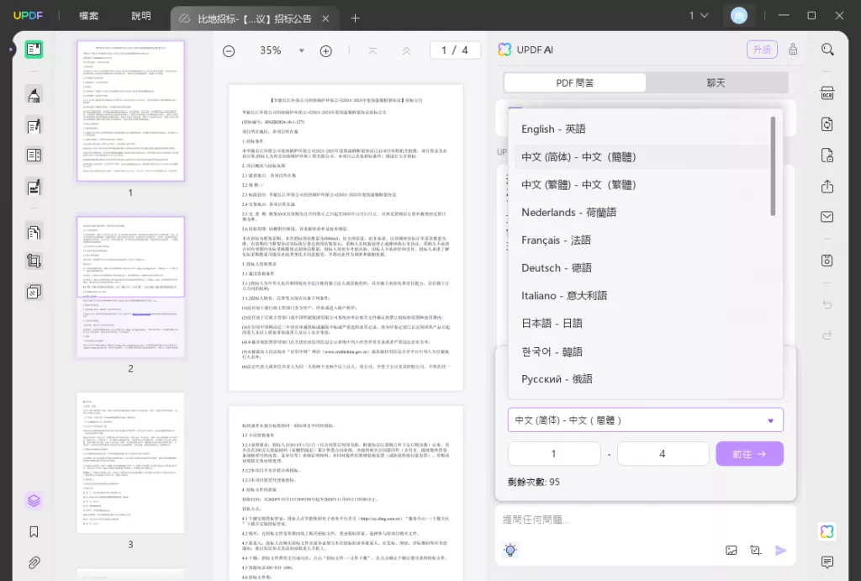Viewport: 861px width, 581px height.
Task: Switch to the 聊天 tab
Action: tap(716, 83)
